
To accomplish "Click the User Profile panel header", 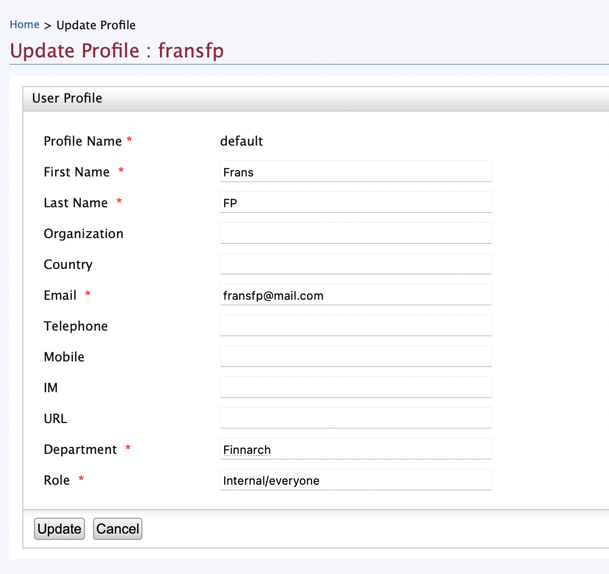I will 67,98.
